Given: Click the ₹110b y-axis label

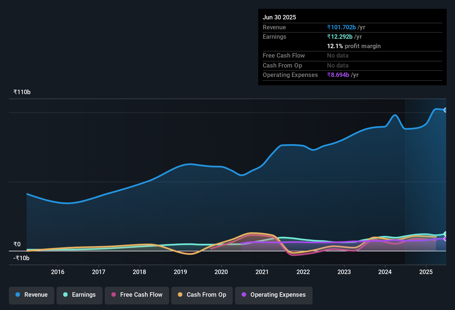Looking at the screenshot, I should click(x=22, y=92).
